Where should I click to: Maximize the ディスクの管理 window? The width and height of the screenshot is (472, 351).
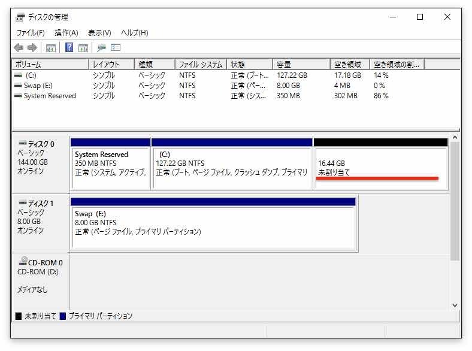(x=420, y=17)
